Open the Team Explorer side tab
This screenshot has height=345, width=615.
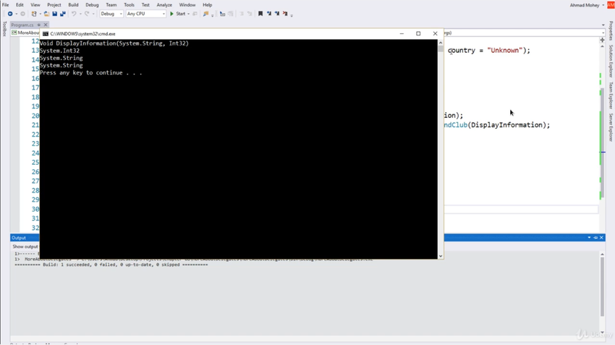click(x=611, y=95)
